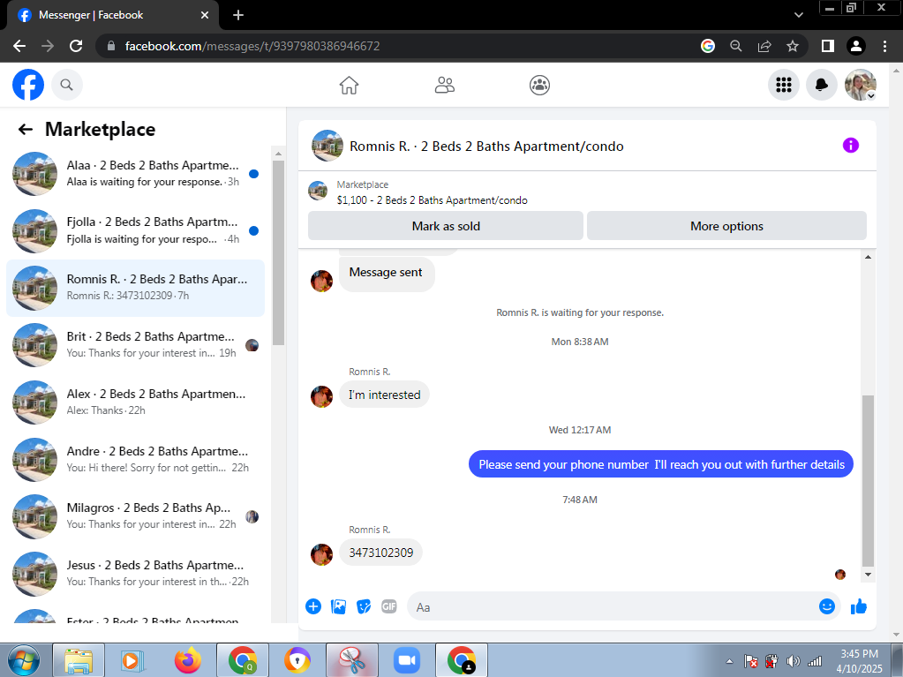The image size is (903, 677).
Task: Click the chat scrollbar down arrow
Action: (x=868, y=575)
